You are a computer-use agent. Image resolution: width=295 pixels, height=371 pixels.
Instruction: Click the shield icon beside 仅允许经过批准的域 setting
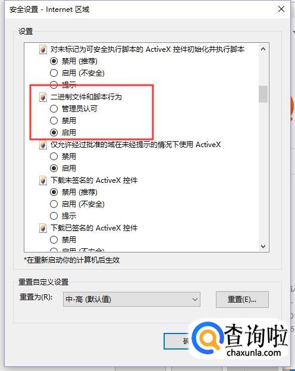(43, 145)
